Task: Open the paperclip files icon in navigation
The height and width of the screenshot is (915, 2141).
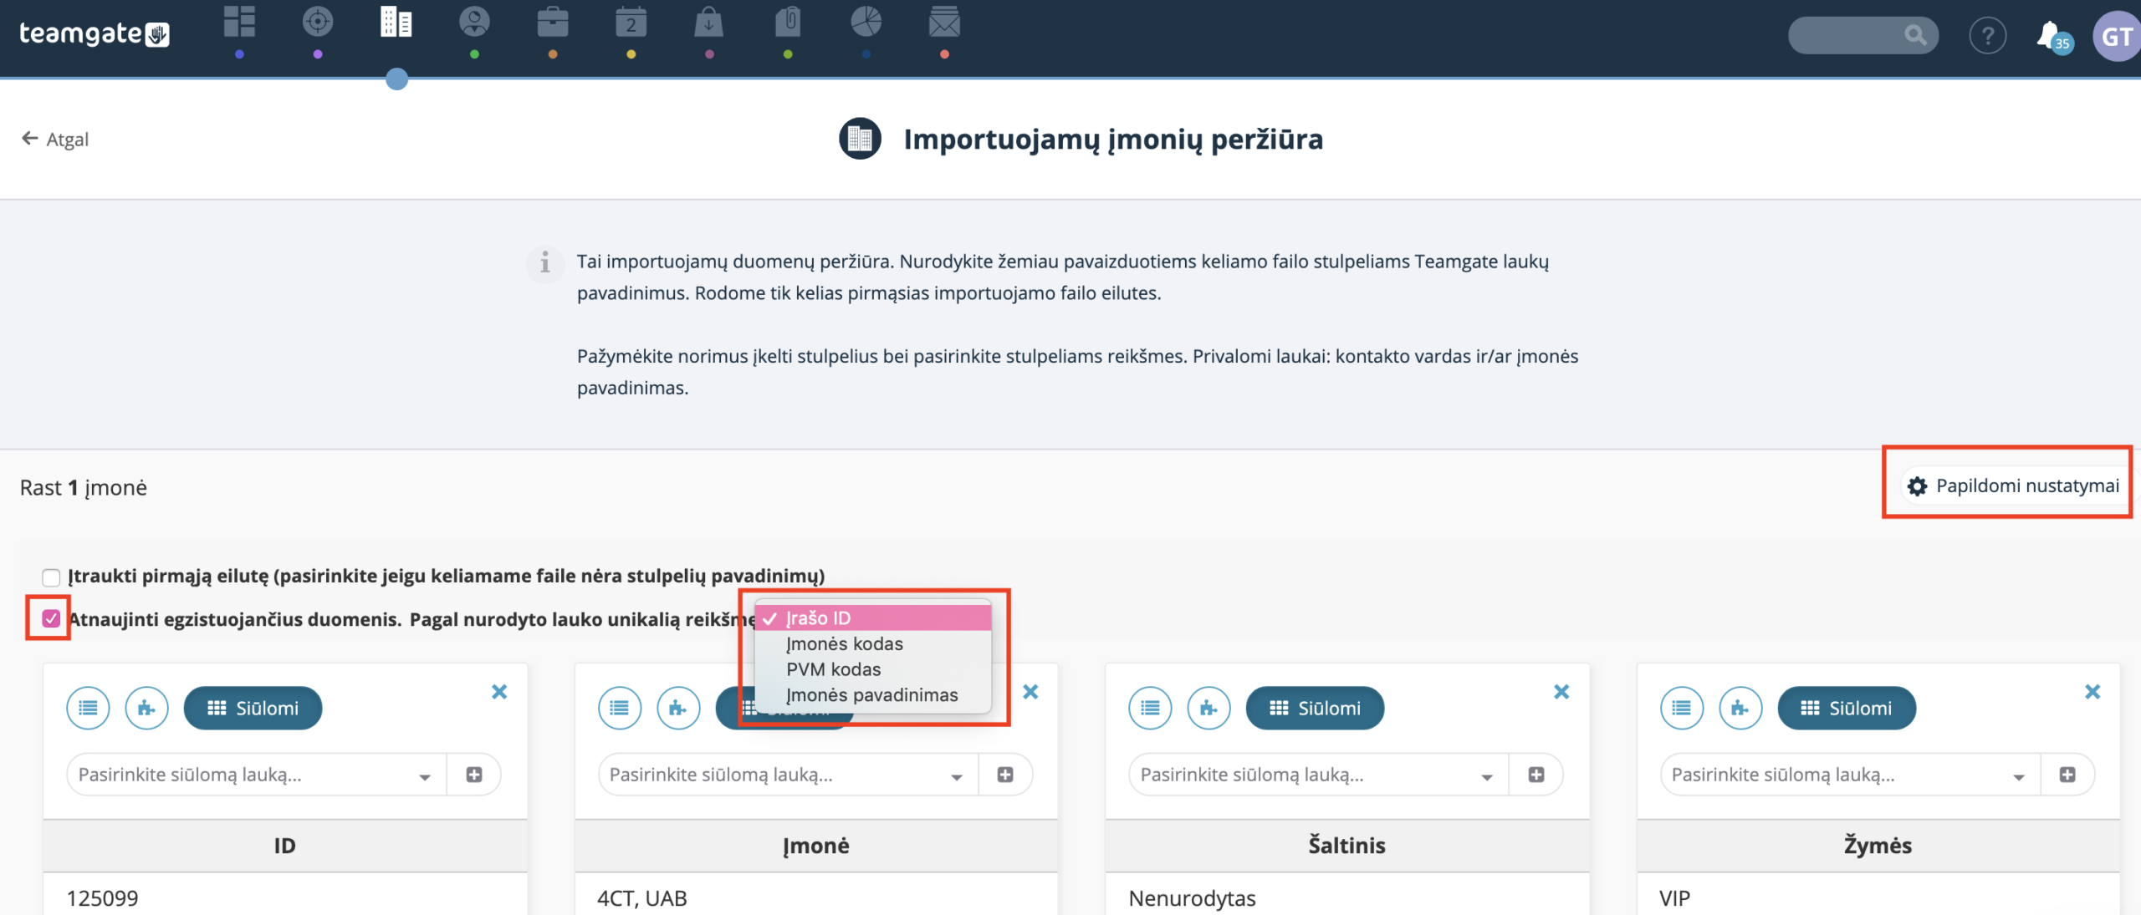Action: tap(788, 23)
